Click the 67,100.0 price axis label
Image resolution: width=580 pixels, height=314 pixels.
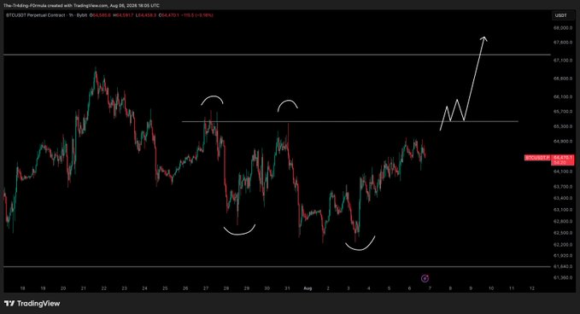pos(563,61)
